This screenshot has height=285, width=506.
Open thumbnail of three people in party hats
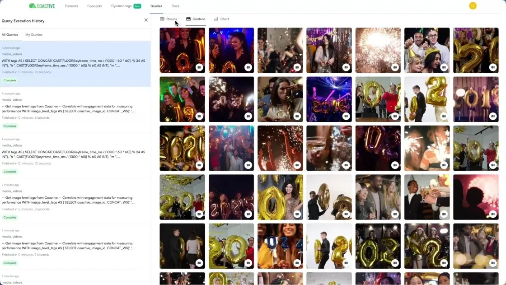[426, 50]
